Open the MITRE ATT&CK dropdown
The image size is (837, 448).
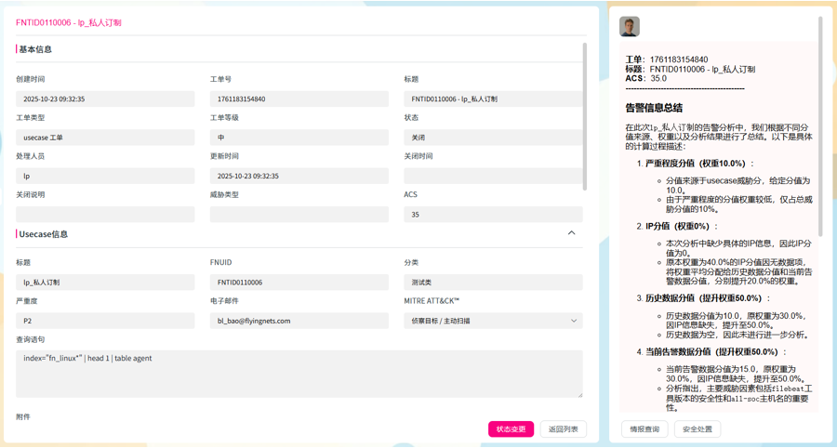point(493,321)
